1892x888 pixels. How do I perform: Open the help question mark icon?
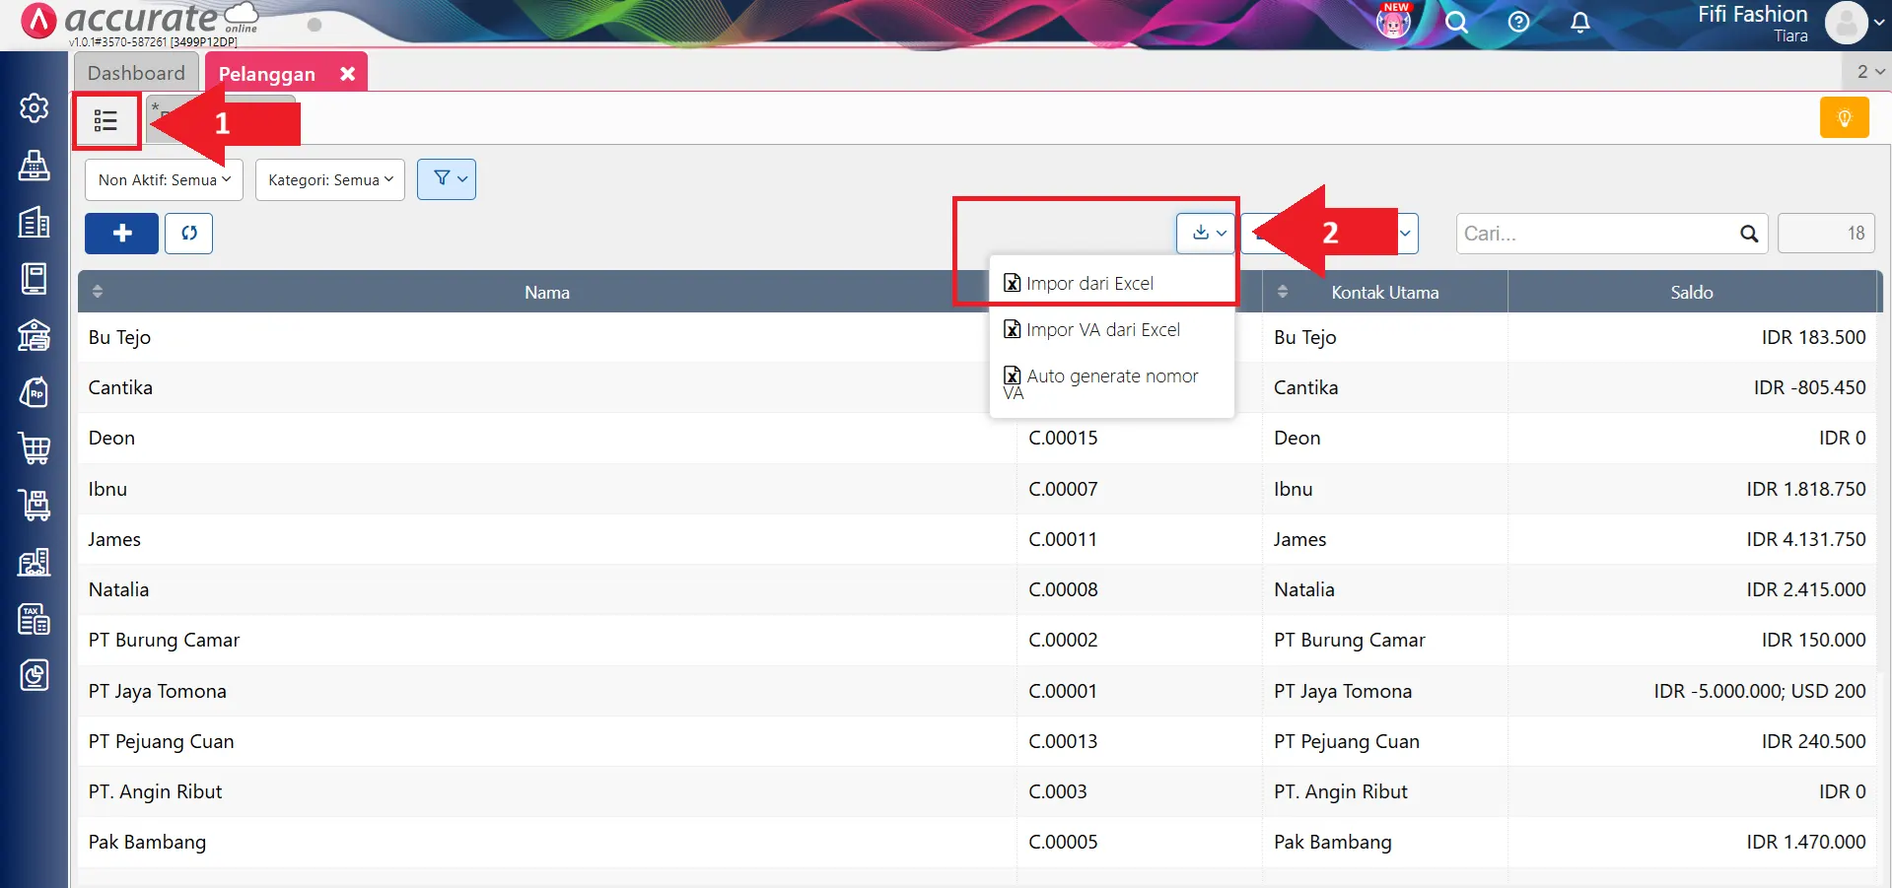coord(1518,22)
